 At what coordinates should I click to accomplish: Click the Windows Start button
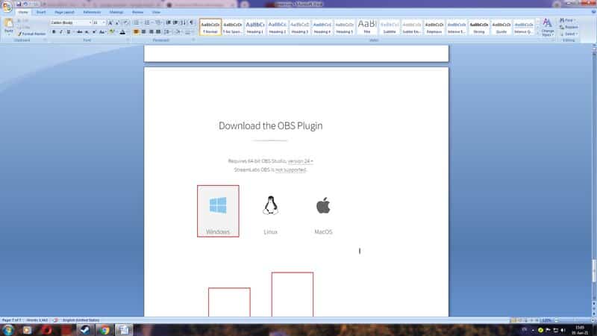coord(8,329)
